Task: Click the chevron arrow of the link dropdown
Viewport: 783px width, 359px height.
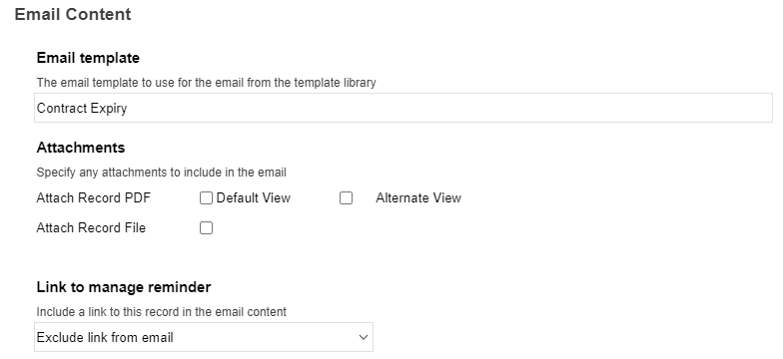Action: (x=364, y=337)
